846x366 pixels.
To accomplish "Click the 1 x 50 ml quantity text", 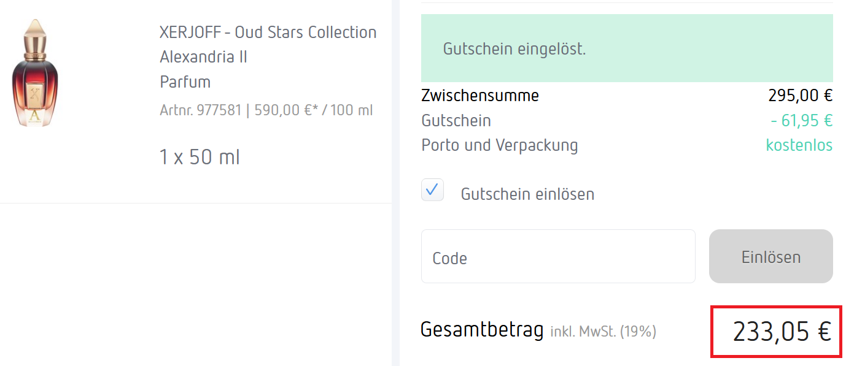I will (200, 158).
